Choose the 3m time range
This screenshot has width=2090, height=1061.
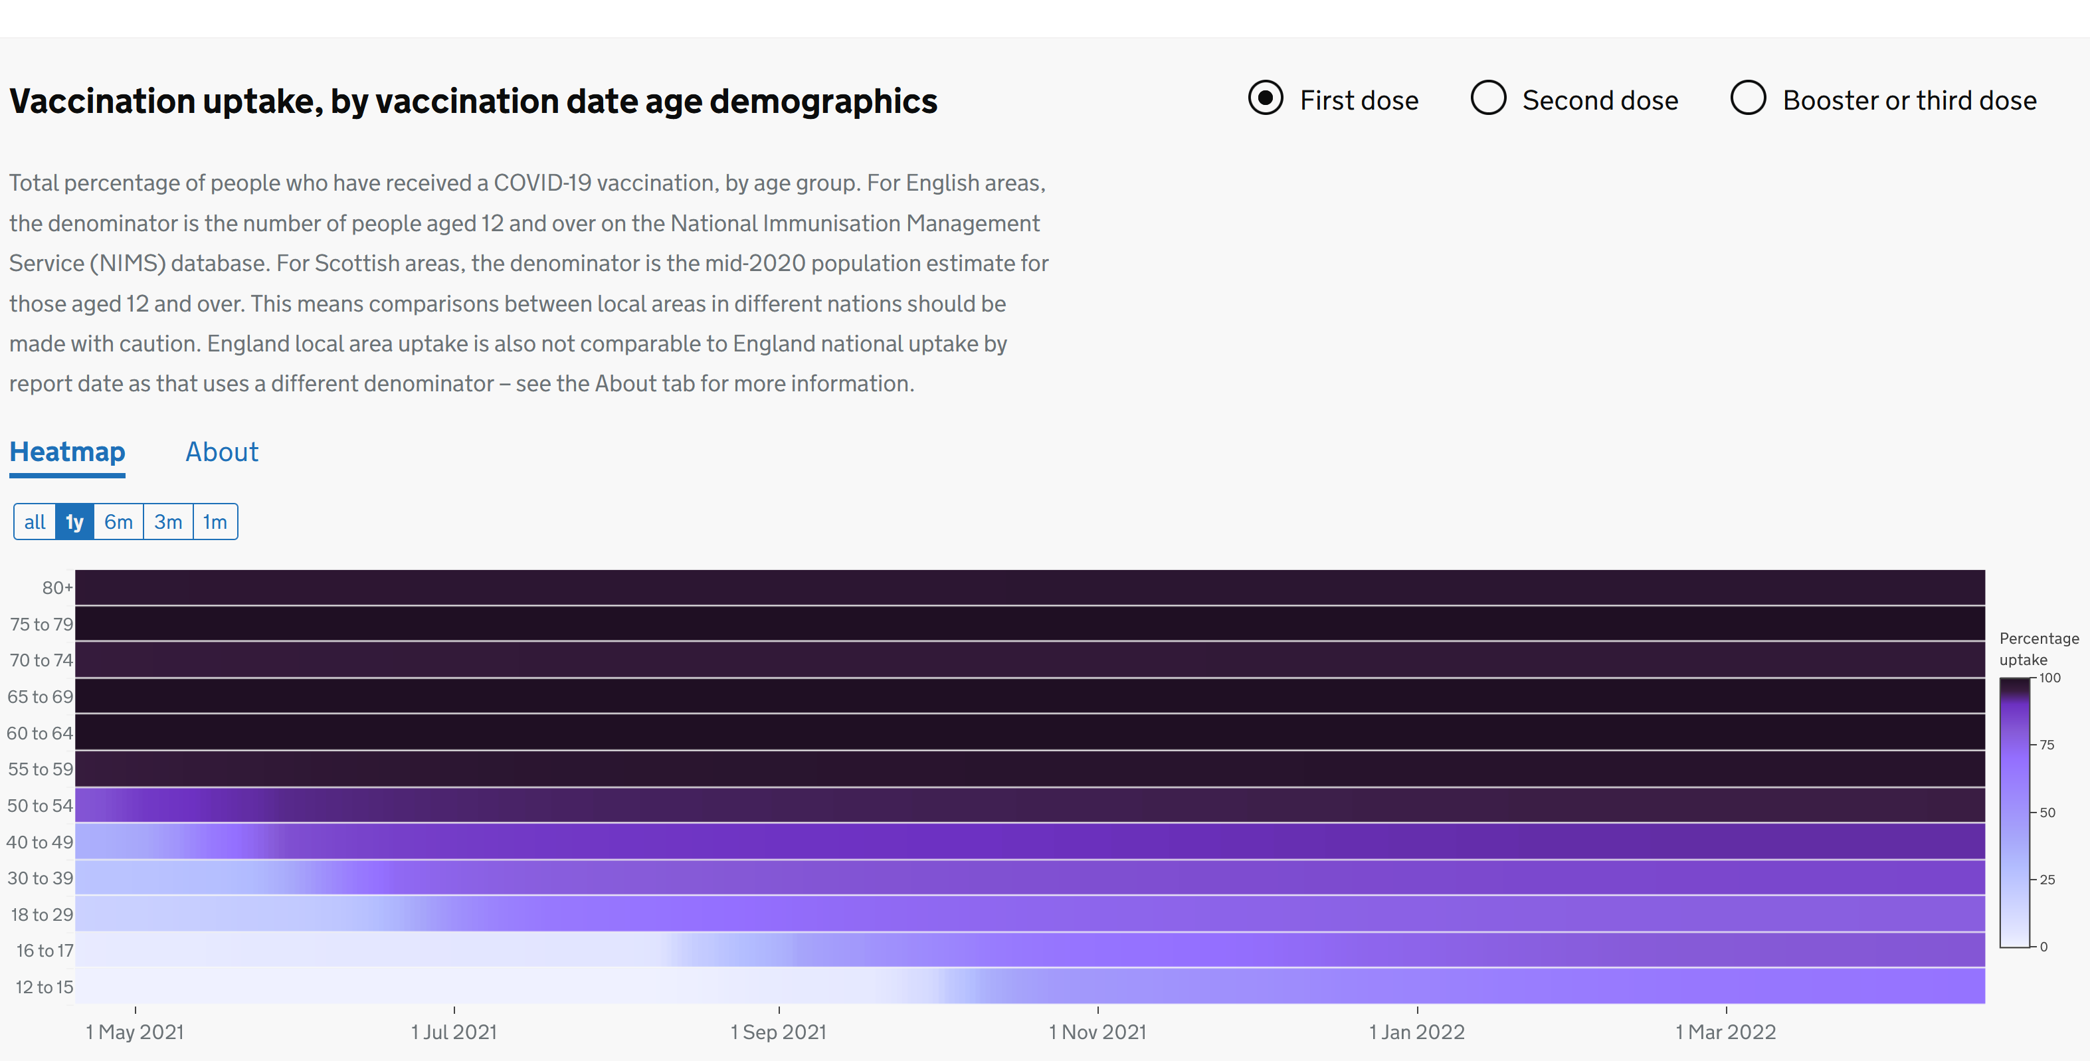(168, 522)
